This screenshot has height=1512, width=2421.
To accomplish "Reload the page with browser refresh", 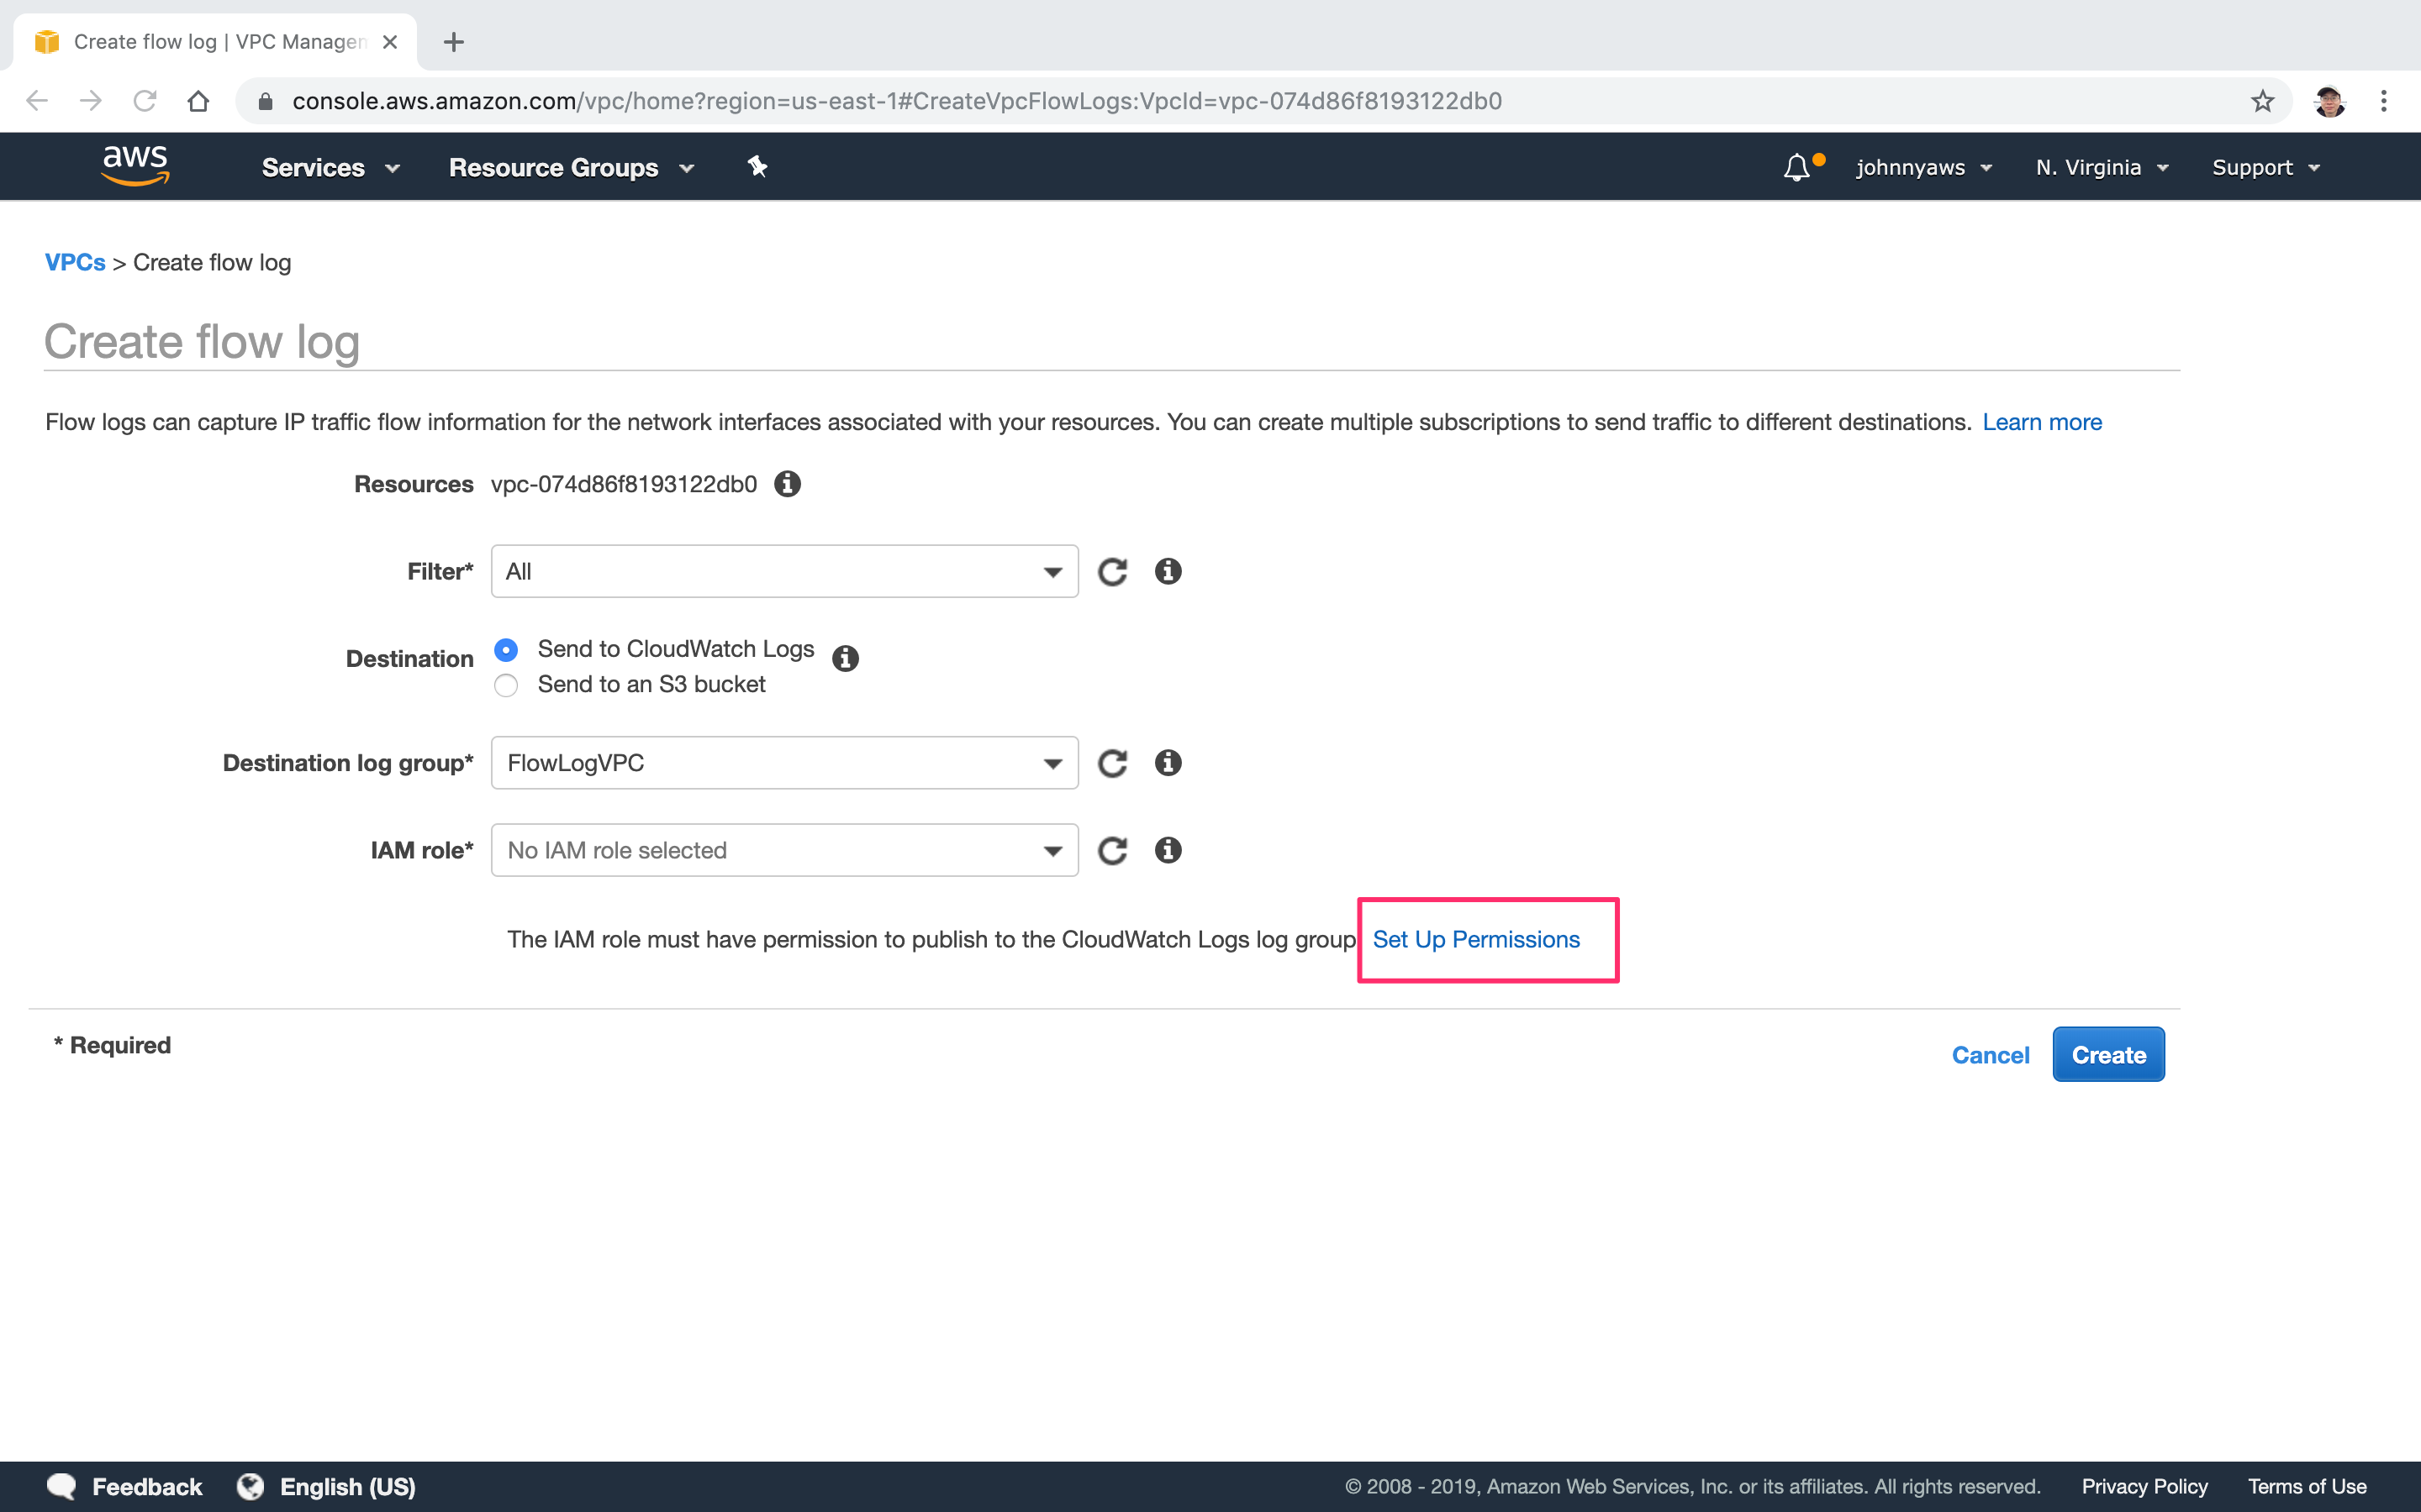I will [145, 101].
